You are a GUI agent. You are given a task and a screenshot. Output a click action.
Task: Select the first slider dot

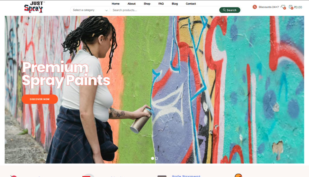click(x=152, y=158)
